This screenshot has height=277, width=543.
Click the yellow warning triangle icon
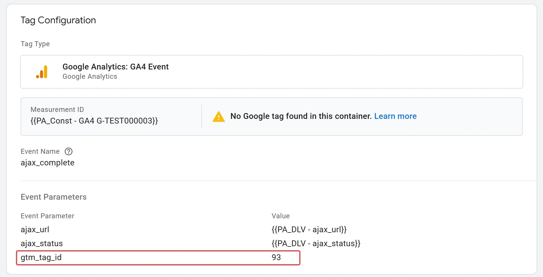point(218,117)
